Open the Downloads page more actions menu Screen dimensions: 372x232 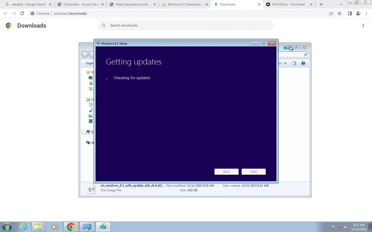tap(363, 26)
